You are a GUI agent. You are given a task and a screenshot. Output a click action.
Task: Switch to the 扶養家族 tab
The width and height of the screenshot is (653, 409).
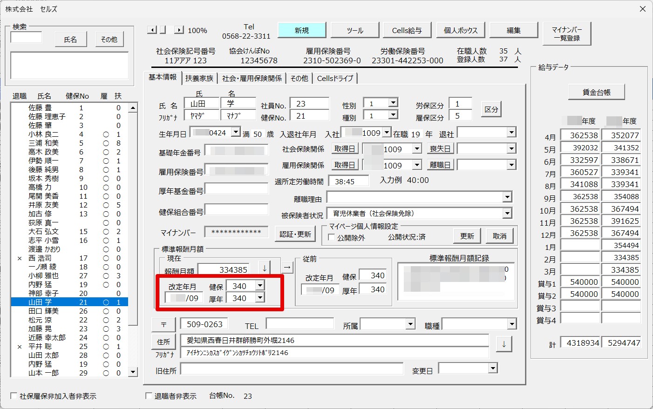pyautogui.click(x=199, y=78)
